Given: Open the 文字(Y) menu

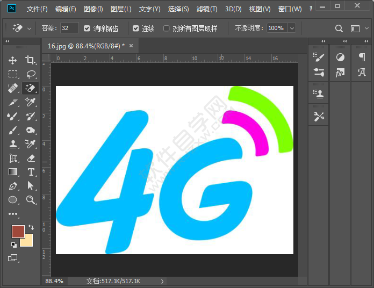Looking at the screenshot, I should click(x=149, y=9).
